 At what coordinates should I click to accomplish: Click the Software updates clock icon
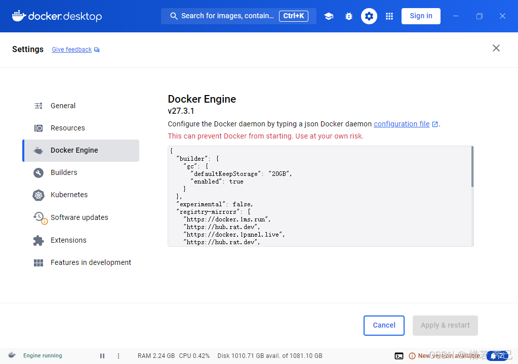pos(39,217)
